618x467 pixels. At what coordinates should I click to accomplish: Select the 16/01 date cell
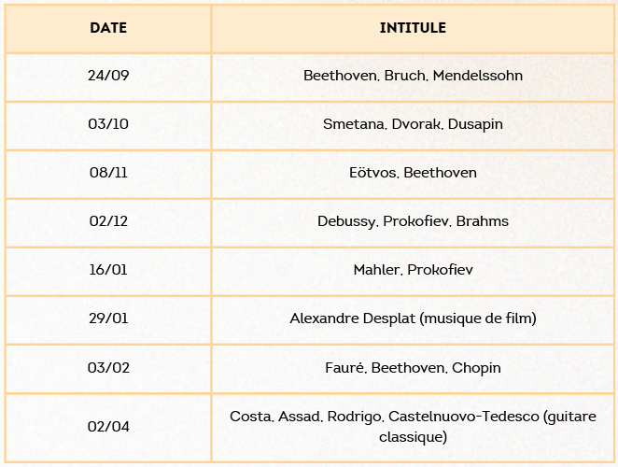(x=108, y=270)
